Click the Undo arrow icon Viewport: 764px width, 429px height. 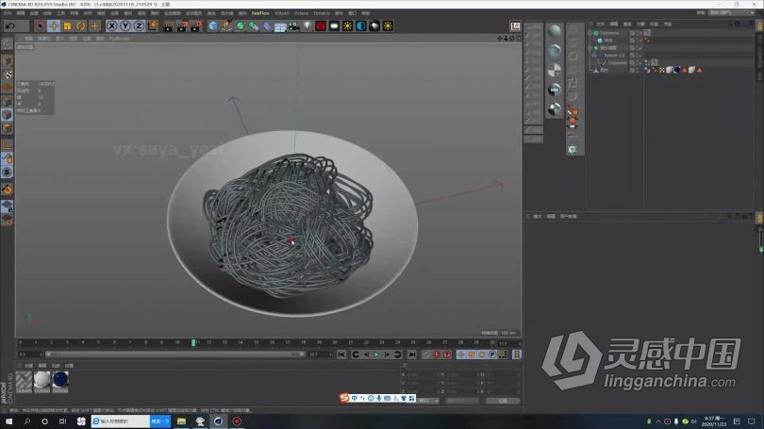pyautogui.click(x=10, y=25)
